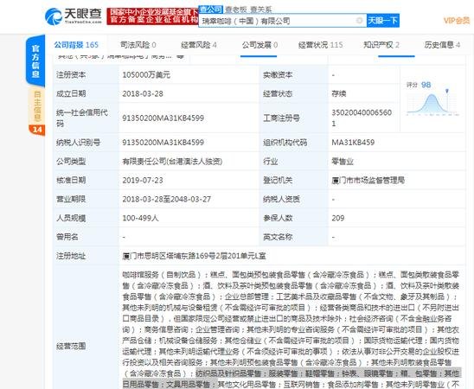474x389 pixels.
Task: Open the VIP会员 link
Action: [x=457, y=21]
